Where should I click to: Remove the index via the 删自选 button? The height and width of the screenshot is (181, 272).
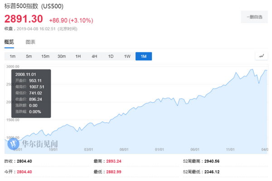254,17
